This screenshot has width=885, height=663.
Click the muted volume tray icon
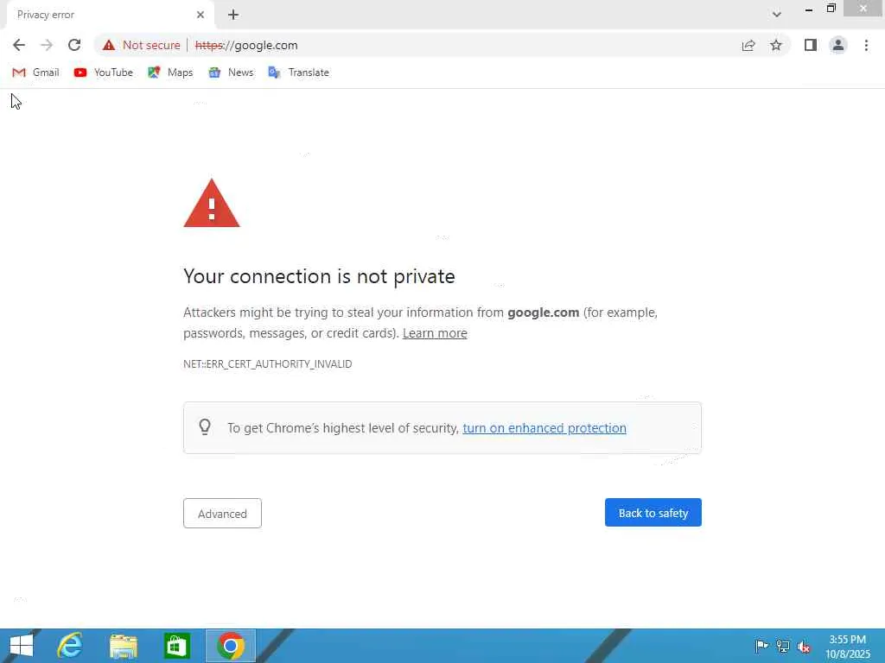804,646
